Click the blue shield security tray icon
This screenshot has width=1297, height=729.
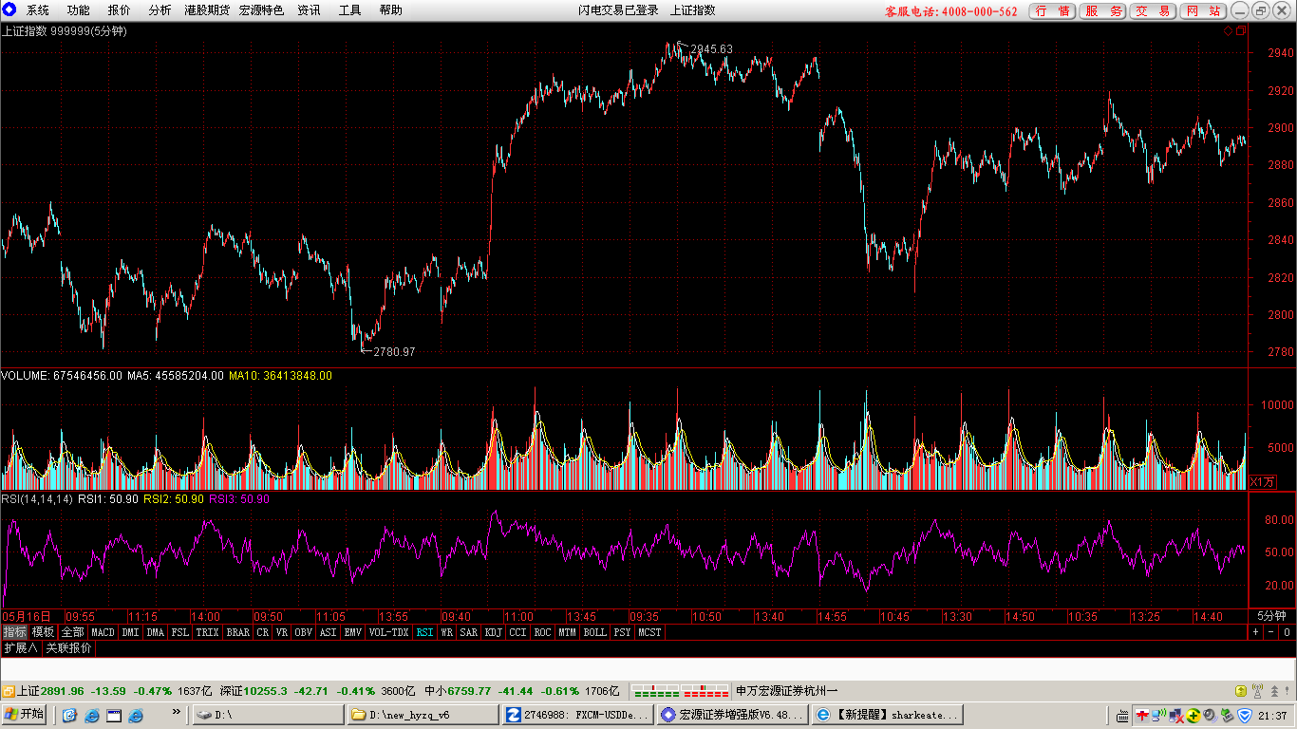1245,715
